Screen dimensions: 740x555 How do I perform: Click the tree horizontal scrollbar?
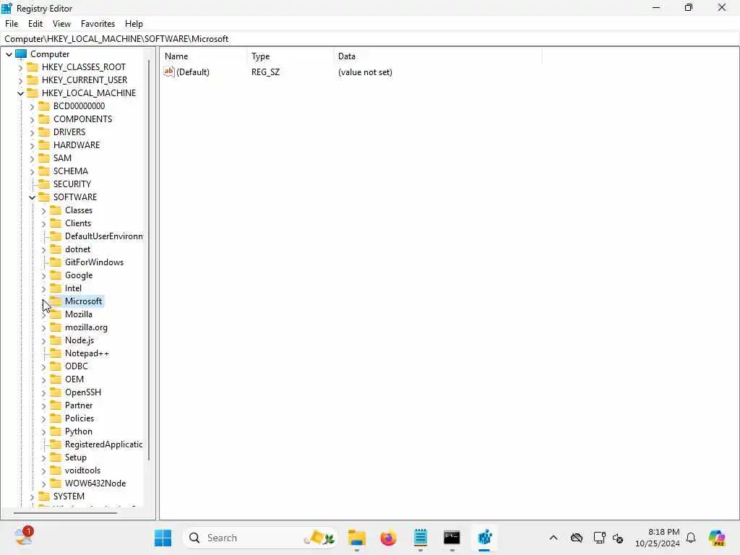click(65, 512)
